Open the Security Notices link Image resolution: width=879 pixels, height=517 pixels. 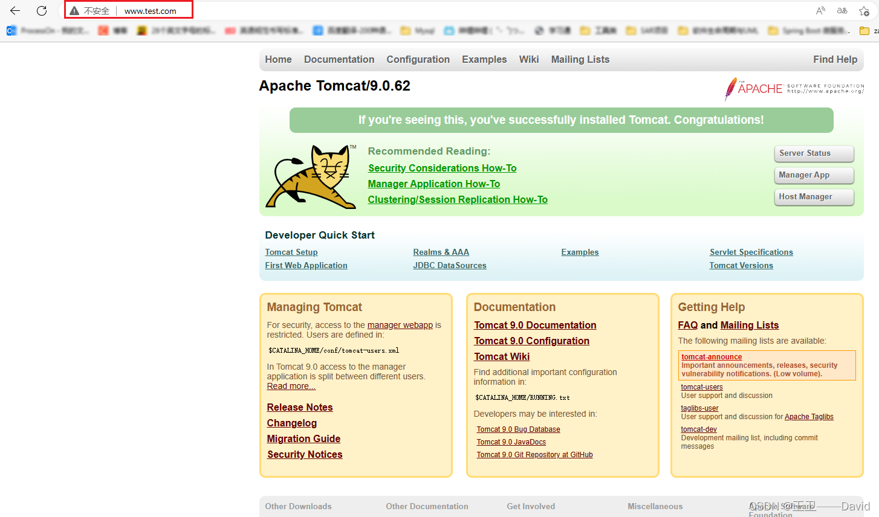(x=305, y=454)
